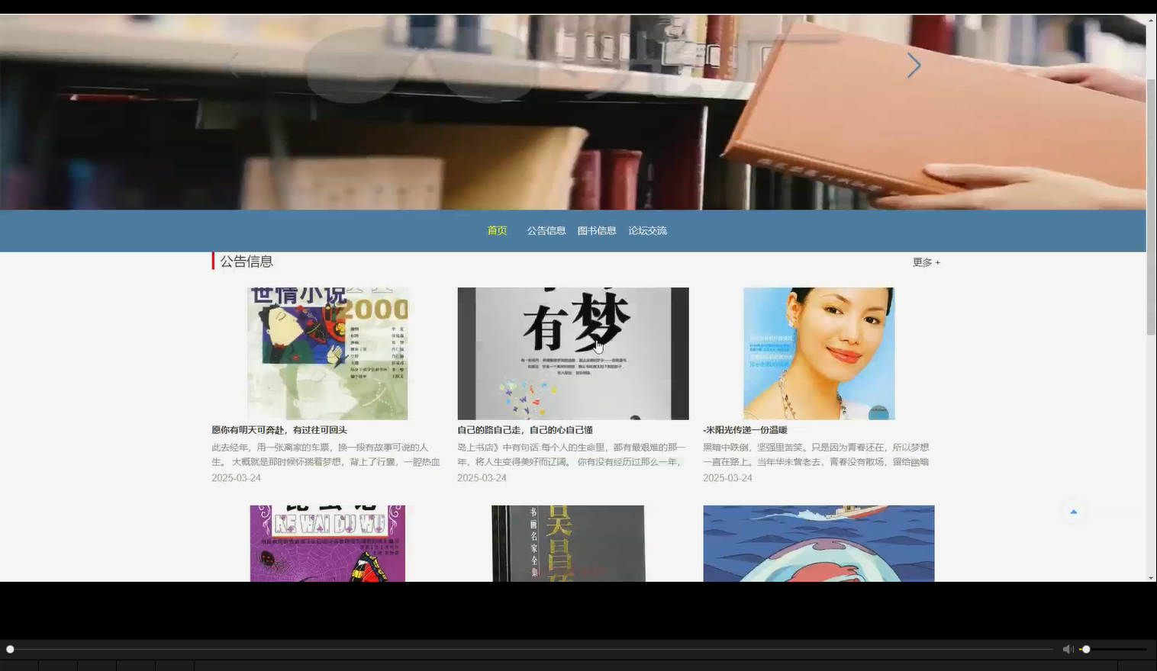Open the 论坛交流 navigation item

coord(648,230)
